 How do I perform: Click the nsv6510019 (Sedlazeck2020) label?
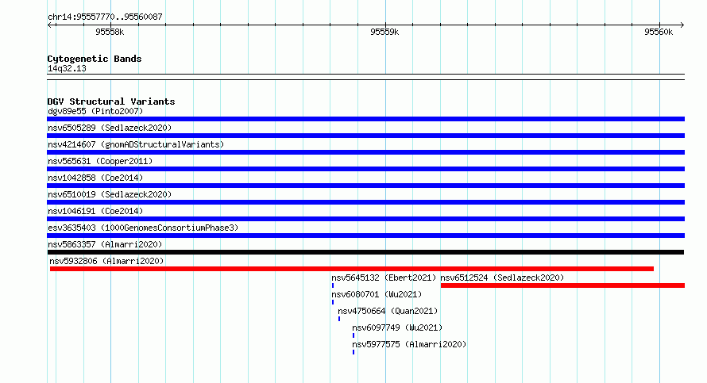coord(110,194)
